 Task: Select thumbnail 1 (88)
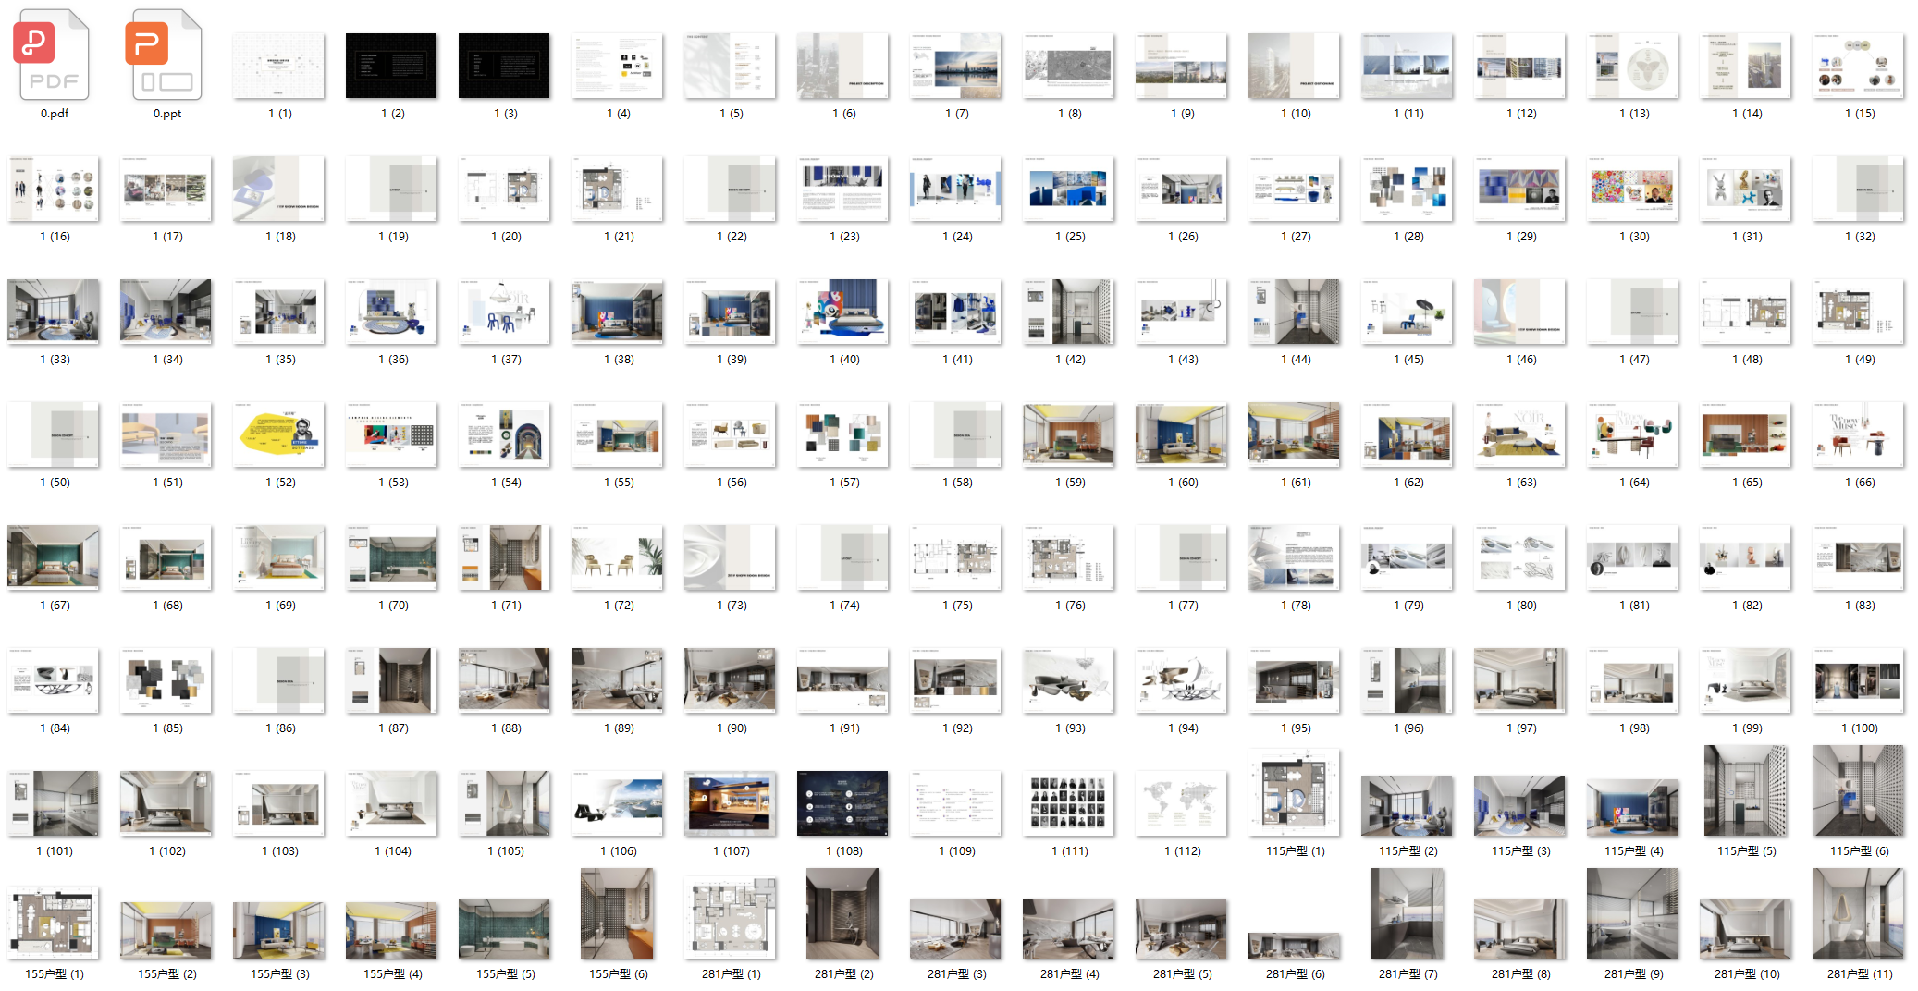pyautogui.click(x=504, y=680)
